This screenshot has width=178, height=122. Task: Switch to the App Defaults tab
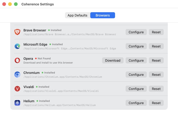click(78, 15)
